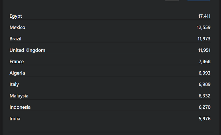Select France from the list

[x=110, y=62]
